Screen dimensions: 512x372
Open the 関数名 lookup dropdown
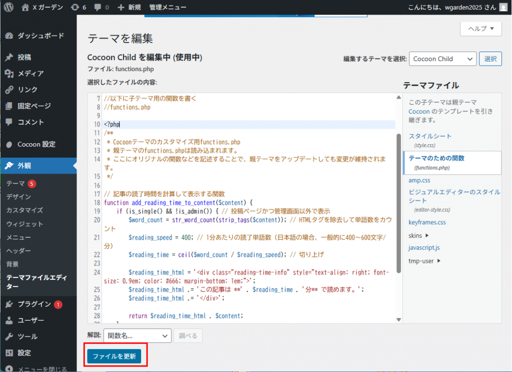(x=137, y=336)
